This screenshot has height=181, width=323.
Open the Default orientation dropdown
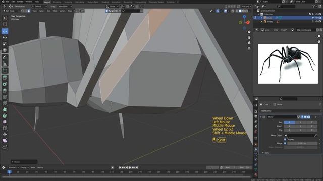(x=39, y=7)
